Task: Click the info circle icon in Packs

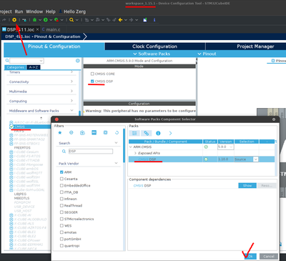Action: click(x=158, y=133)
